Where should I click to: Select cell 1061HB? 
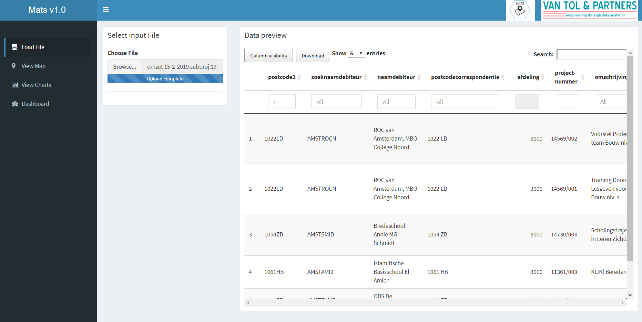[x=274, y=272]
